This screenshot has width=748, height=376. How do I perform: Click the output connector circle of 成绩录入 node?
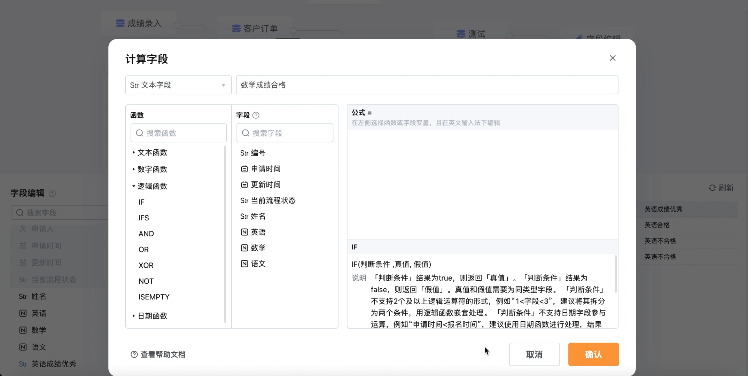[177, 25]
